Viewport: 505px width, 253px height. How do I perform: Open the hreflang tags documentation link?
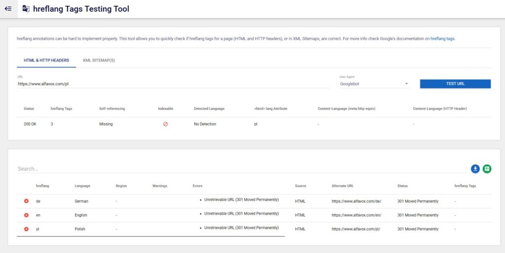(x=442, y=38)
